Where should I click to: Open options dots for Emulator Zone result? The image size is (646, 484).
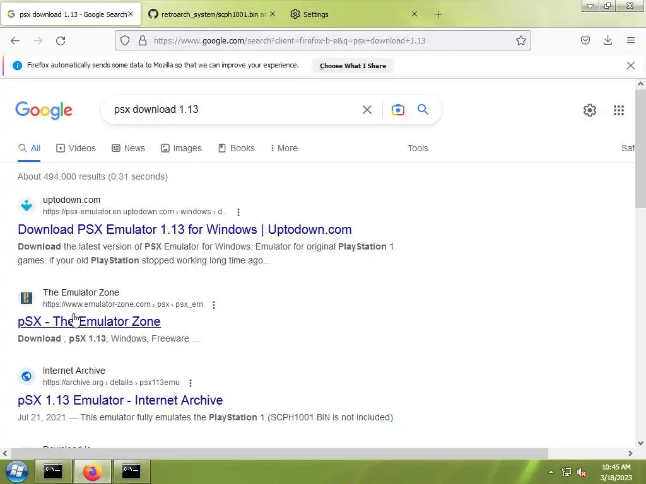coord(213,304)
